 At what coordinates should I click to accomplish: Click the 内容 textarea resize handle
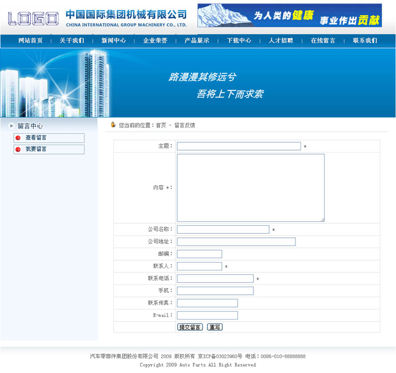323,220
